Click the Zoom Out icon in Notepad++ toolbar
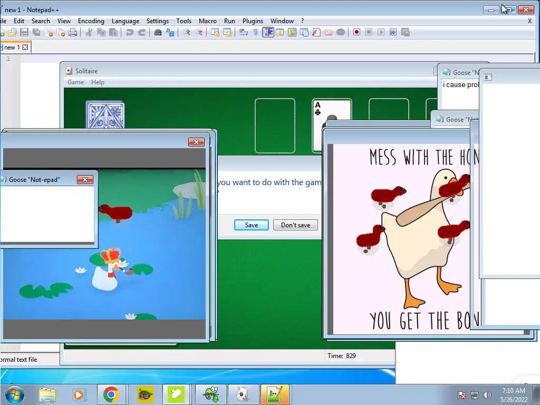Viewport: 540px width, 405px height. [x=199, y=32]
